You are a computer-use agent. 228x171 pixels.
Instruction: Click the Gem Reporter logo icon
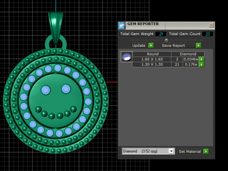pos(122,26)
